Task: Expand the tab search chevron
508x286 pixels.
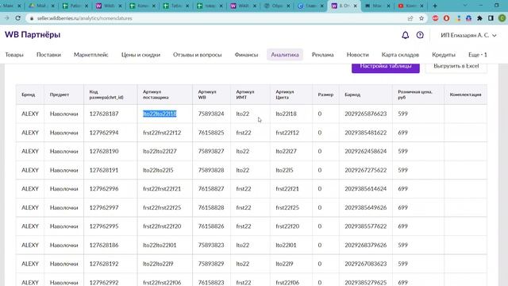Action: [465, 6]
